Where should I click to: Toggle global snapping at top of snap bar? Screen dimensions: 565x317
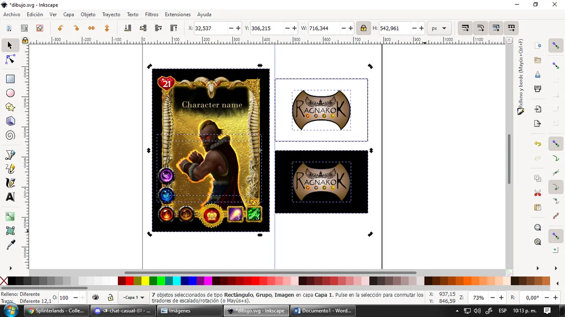coord(556,46)
